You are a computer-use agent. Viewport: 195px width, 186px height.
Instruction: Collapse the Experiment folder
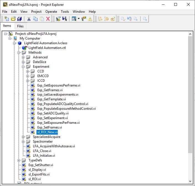23,67
